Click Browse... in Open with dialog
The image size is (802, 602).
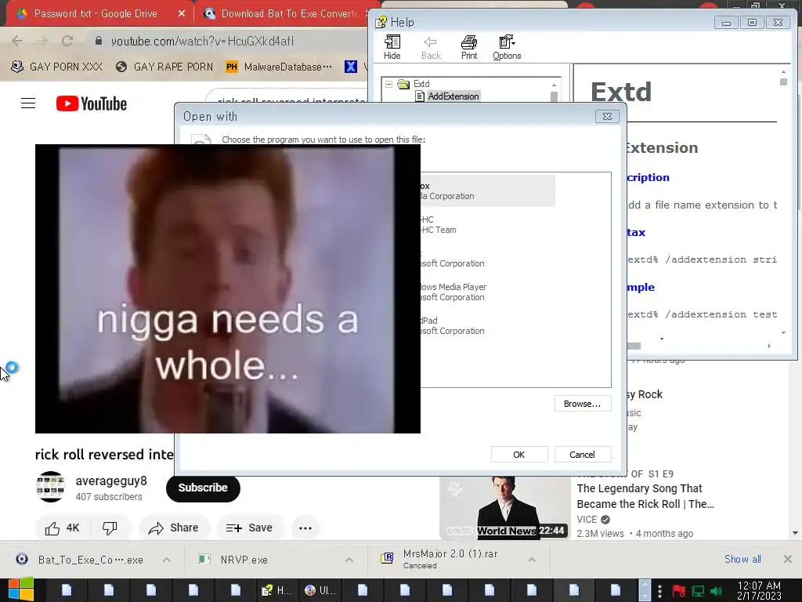[582, 404]
